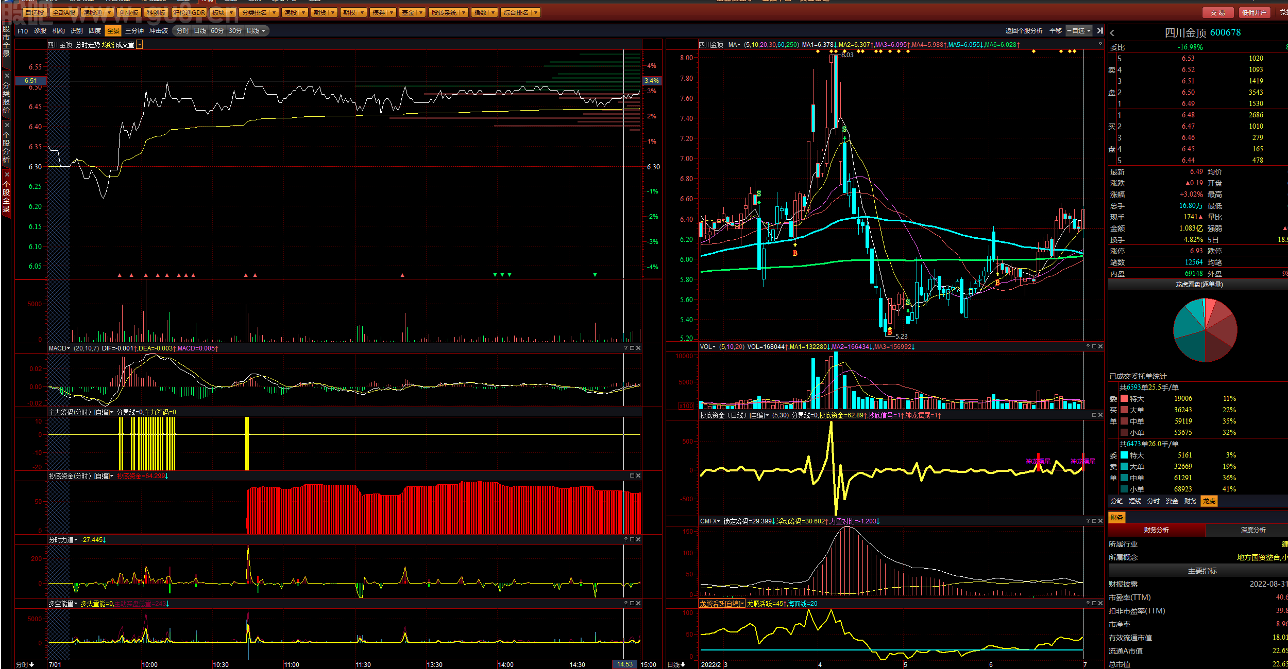Open the 沪伦通GDR list

pyautogui.click(x=189, y=13)
